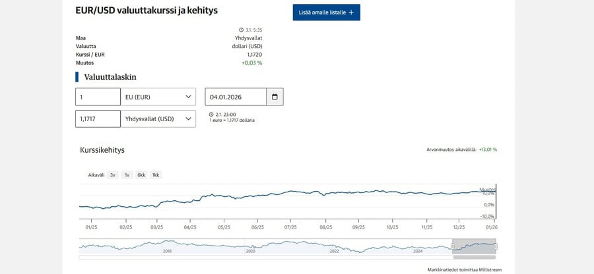Image resolution: width=594 pixels, height=274 pixels.
Task: Click the date field showing 04.01.2026
Action: (x=236, y=97)
